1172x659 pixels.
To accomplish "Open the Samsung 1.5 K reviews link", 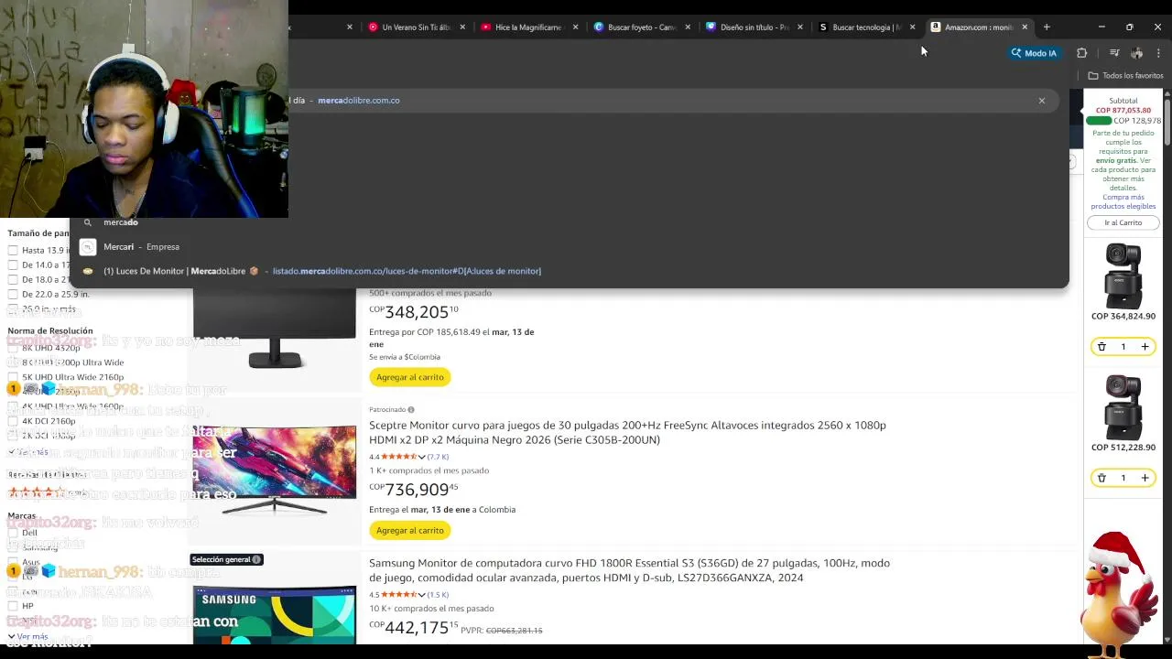I will point(438,595).
